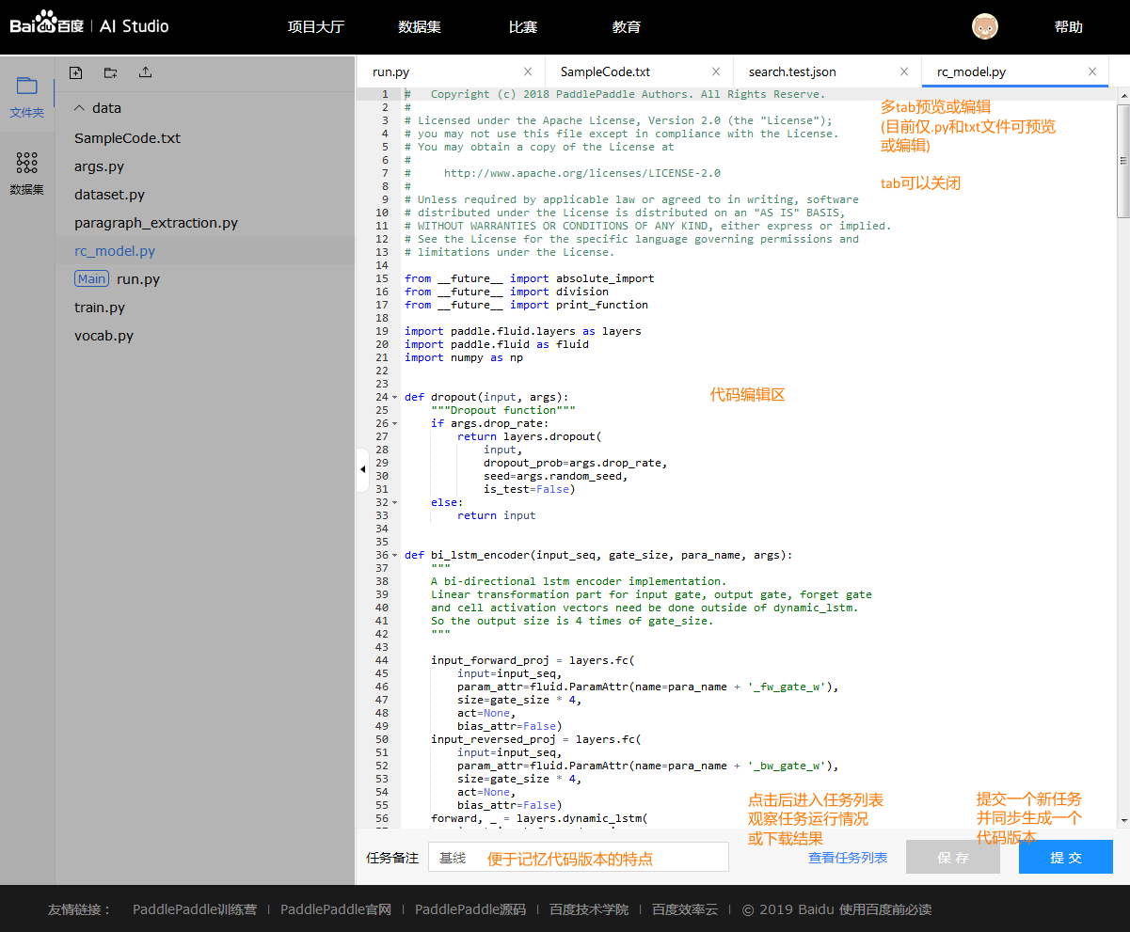This screenshot has width=1130, height=932.
Task: Fold the dropout function at line 24
Action: tap(395, 397)
